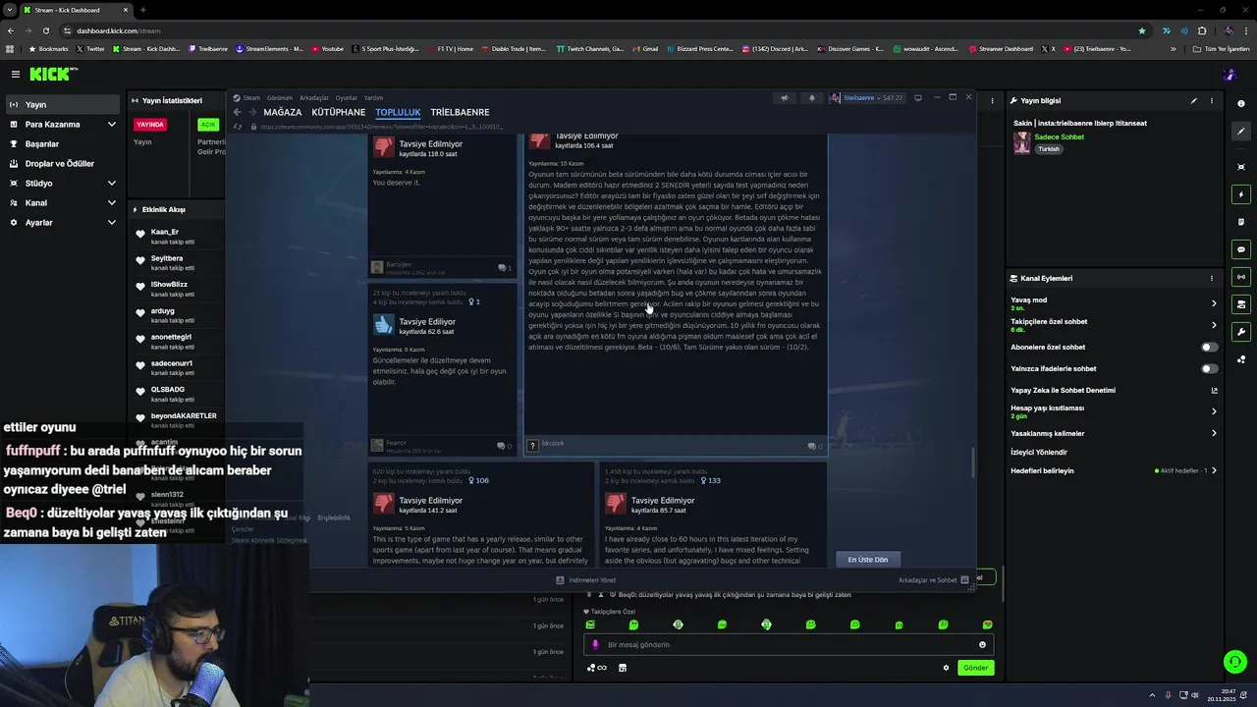Open İndirmeleri Yönet in Steam footer
Viewport: 1257px width, 707px height.
(x=586, y=580)
